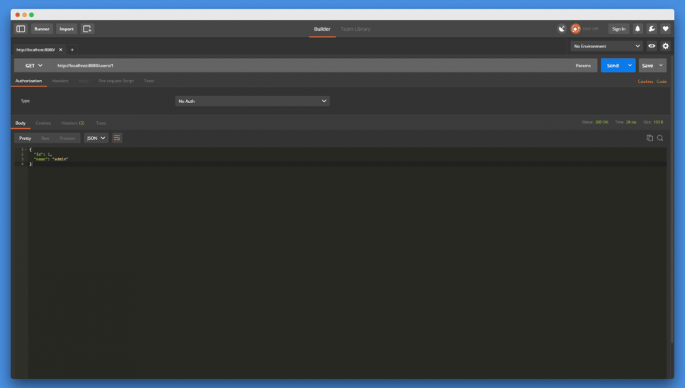The width and height of the screenshot is (685, 388).
Task: Add a new request tab
Action: [x=72, y=50]
